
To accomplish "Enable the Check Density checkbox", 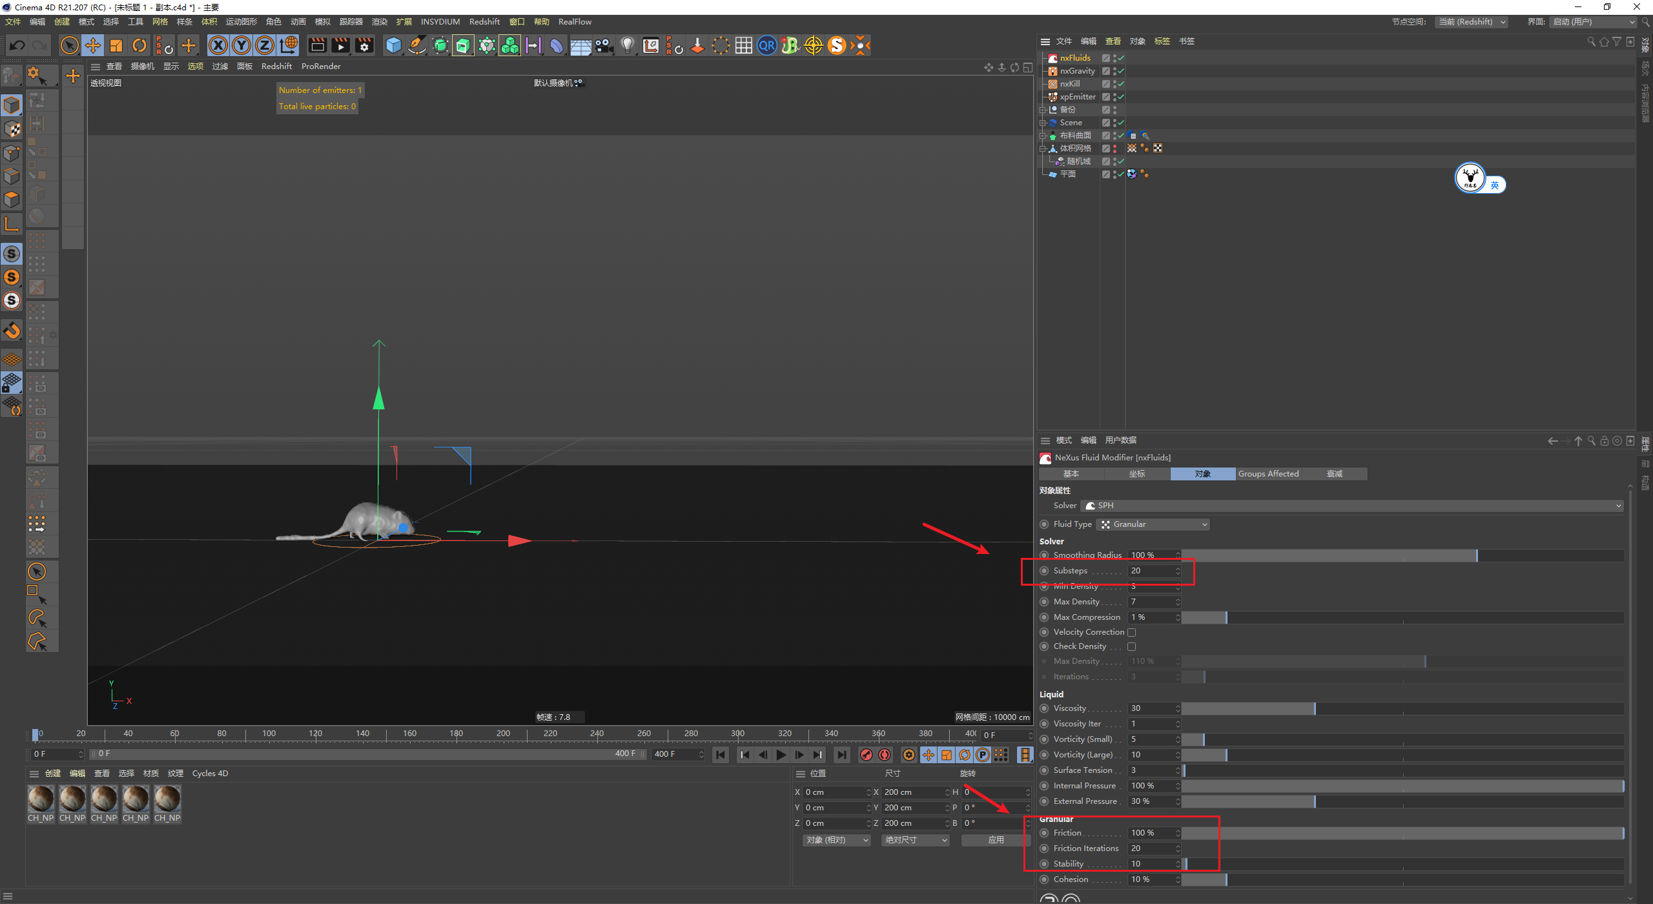I will pos(1131,646).
